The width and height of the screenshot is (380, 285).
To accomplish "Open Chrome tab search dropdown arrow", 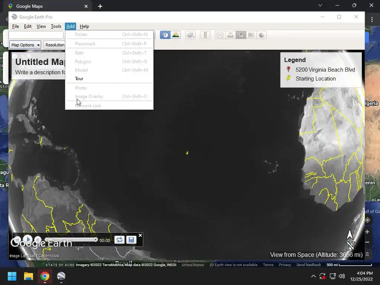I will click(x=320, y=5).
